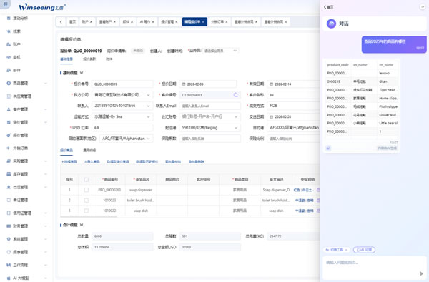Image resolution: width=429 pixels, height=282 pixels.
Task: Toggle the select-all checkbox in products table header
Action: 87,179
